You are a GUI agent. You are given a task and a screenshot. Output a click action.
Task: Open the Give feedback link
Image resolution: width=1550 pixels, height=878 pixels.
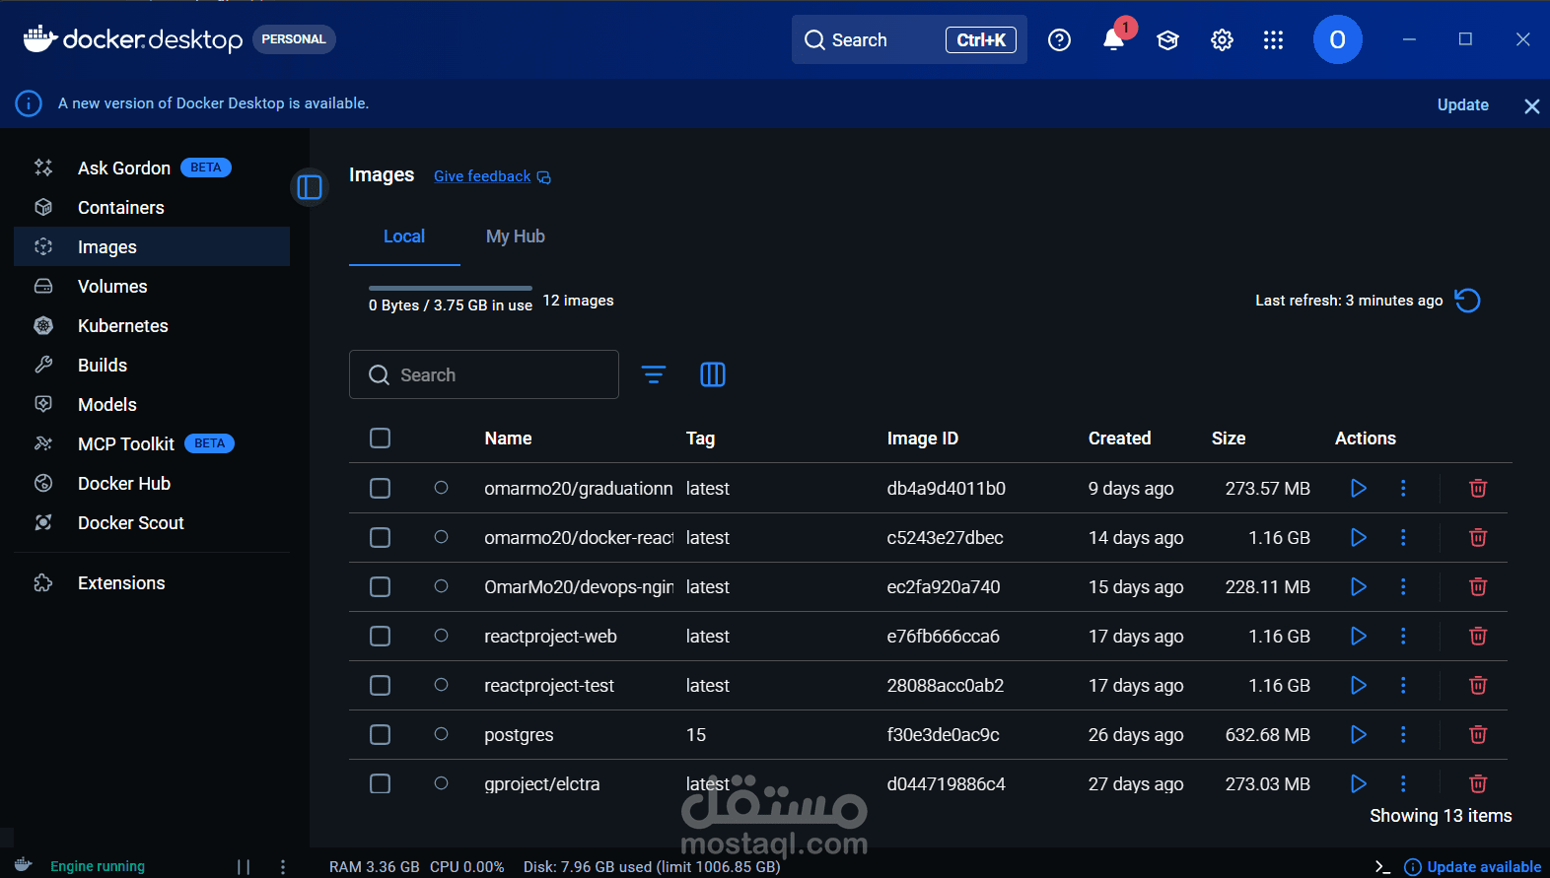492,176
